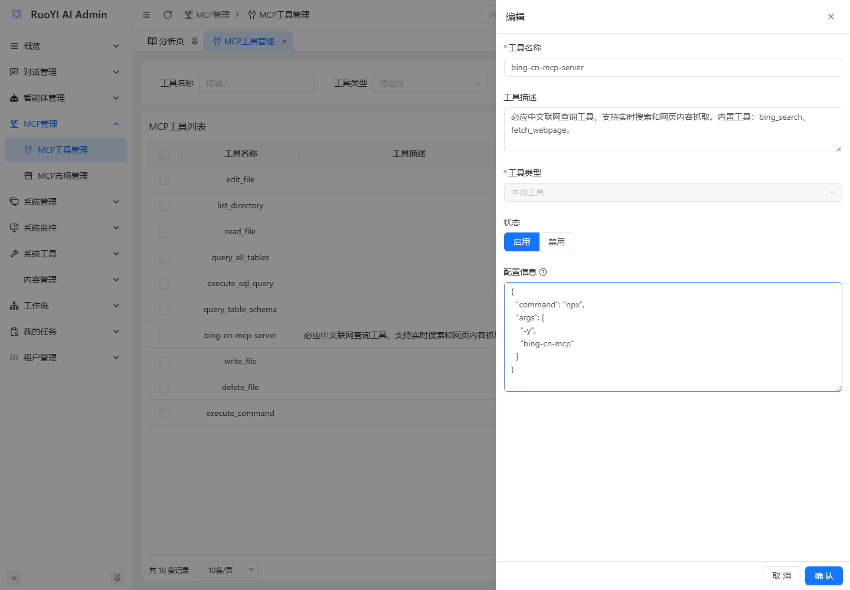Click the 智能体管理 robot icon
The width and height of the screenshot is (850, 590).
point(14,98)
